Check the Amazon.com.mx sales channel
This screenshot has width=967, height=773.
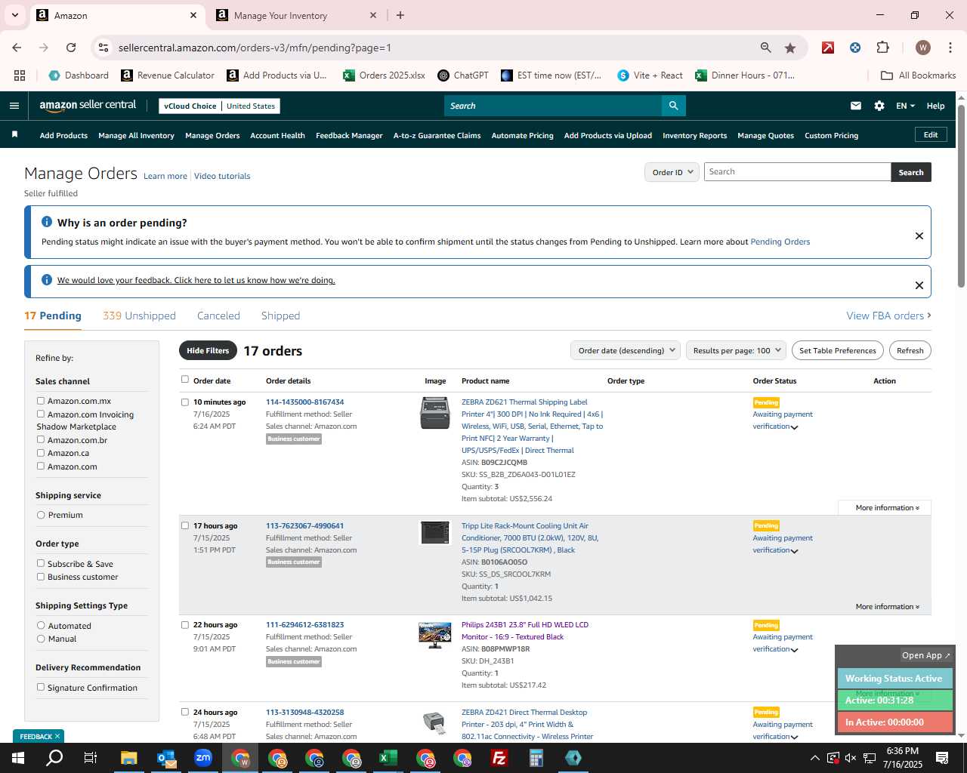[x=41, y=401]
